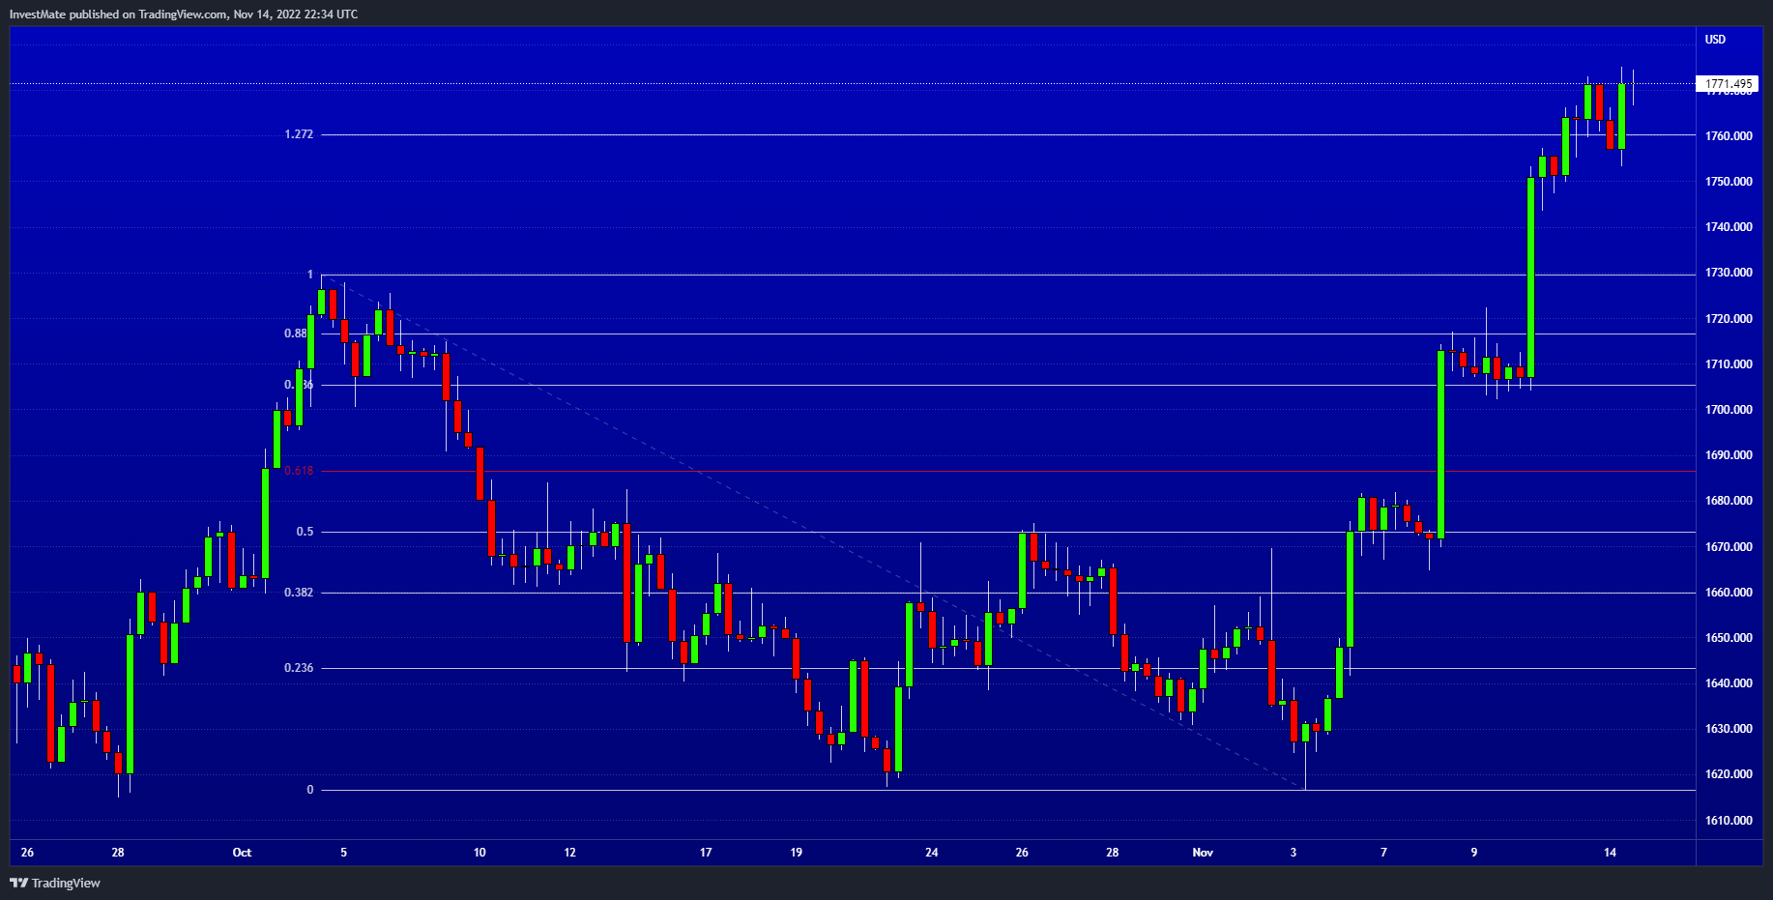
Task: Click the 1660.000 price axis label
Action: point(1729,593)
